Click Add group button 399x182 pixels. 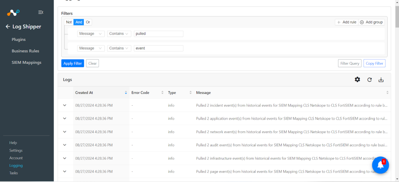coord(371,22)
